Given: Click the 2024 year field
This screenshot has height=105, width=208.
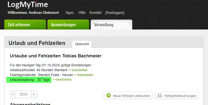Looking at the screenshot, I should 23,94.
